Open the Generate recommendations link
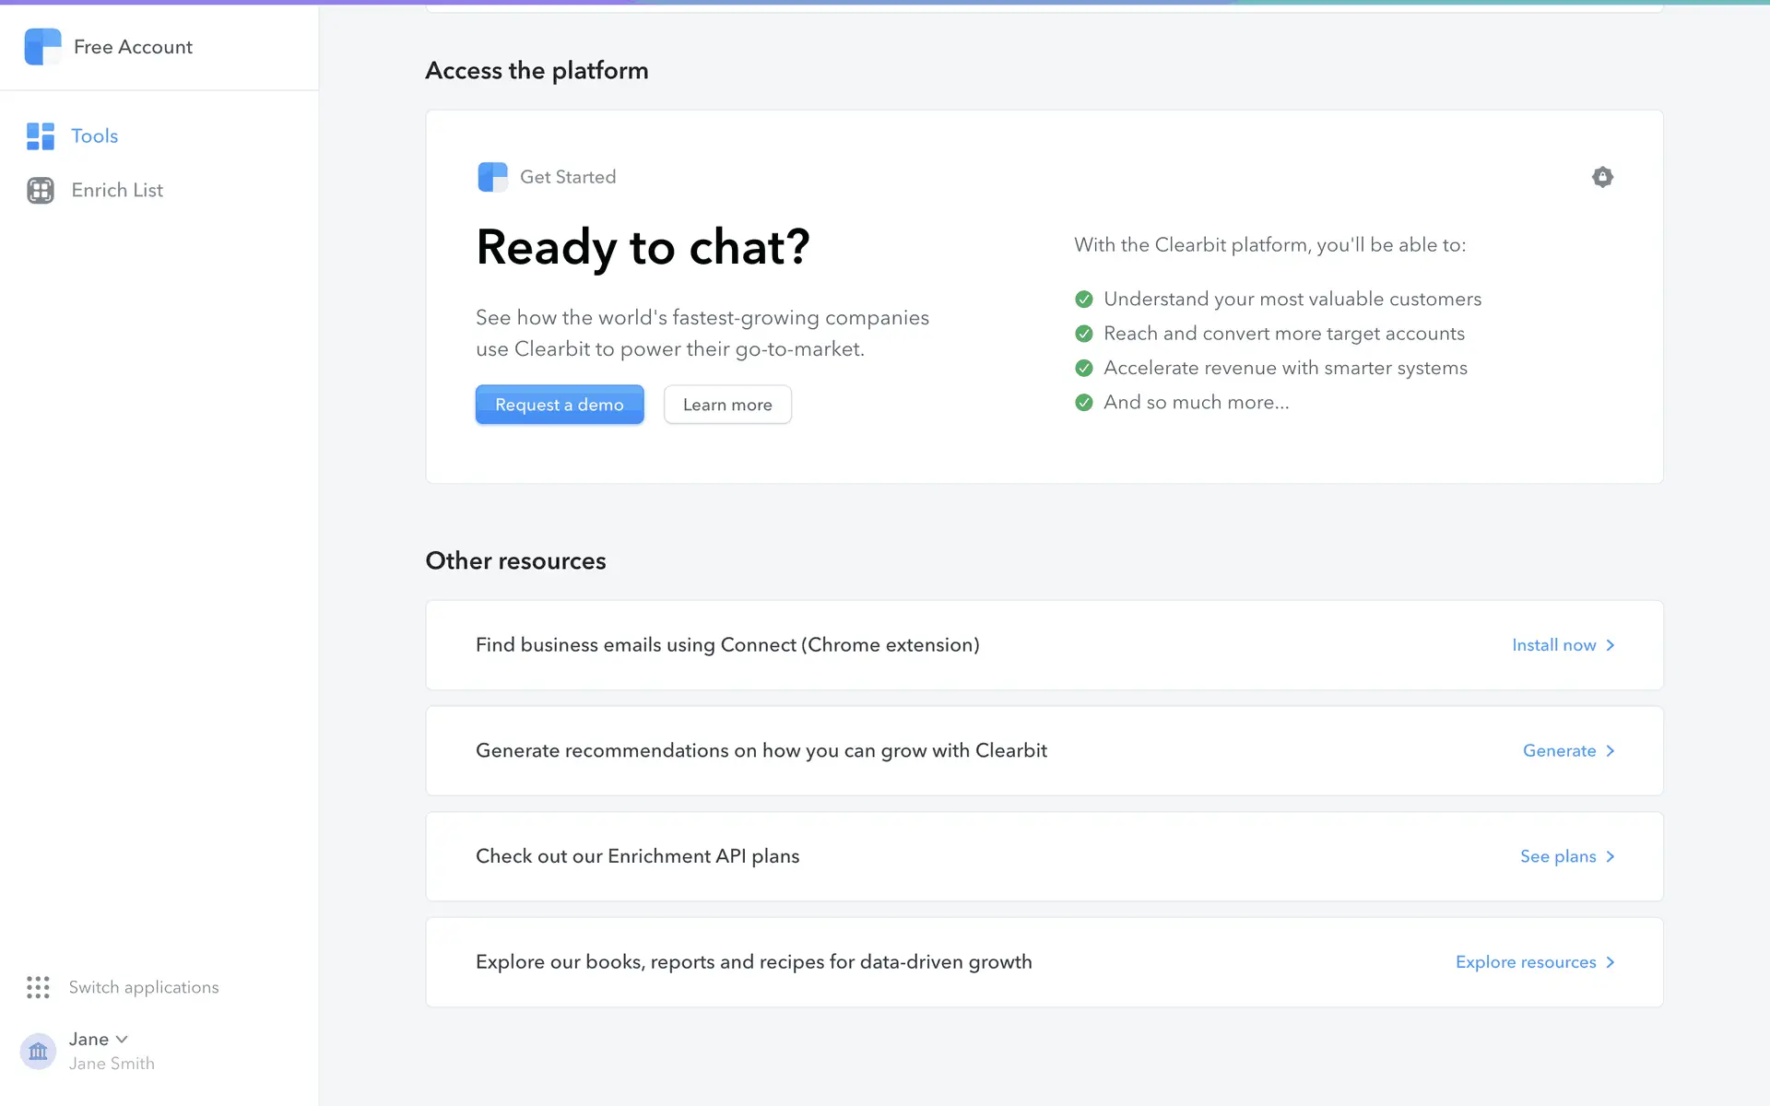The image size is (1770, 1106). (x=1559, y=751)
